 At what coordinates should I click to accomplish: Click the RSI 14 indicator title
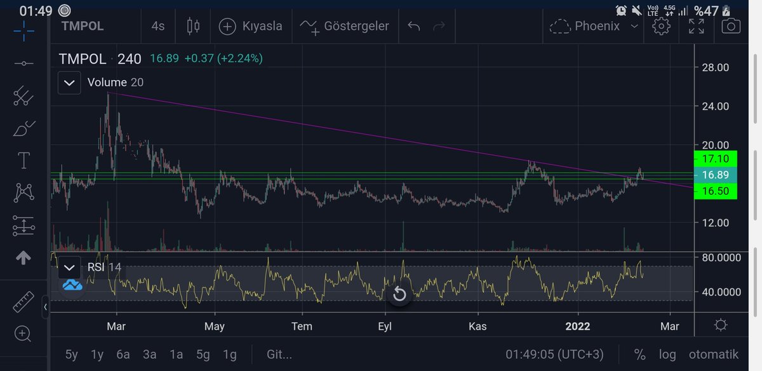coord(104,267)
